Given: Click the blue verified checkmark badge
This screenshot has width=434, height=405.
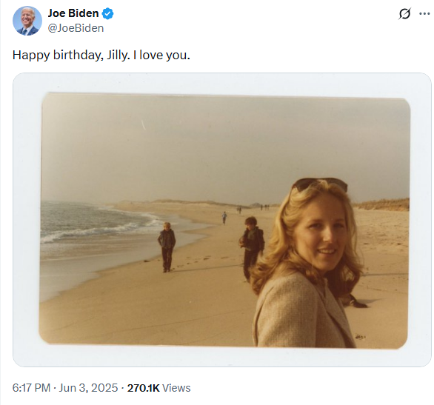Looking at the screenshot, I should (107, 13).
